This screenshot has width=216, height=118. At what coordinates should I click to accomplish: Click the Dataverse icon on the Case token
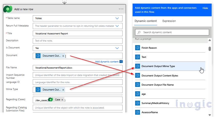tap(51, 100)
